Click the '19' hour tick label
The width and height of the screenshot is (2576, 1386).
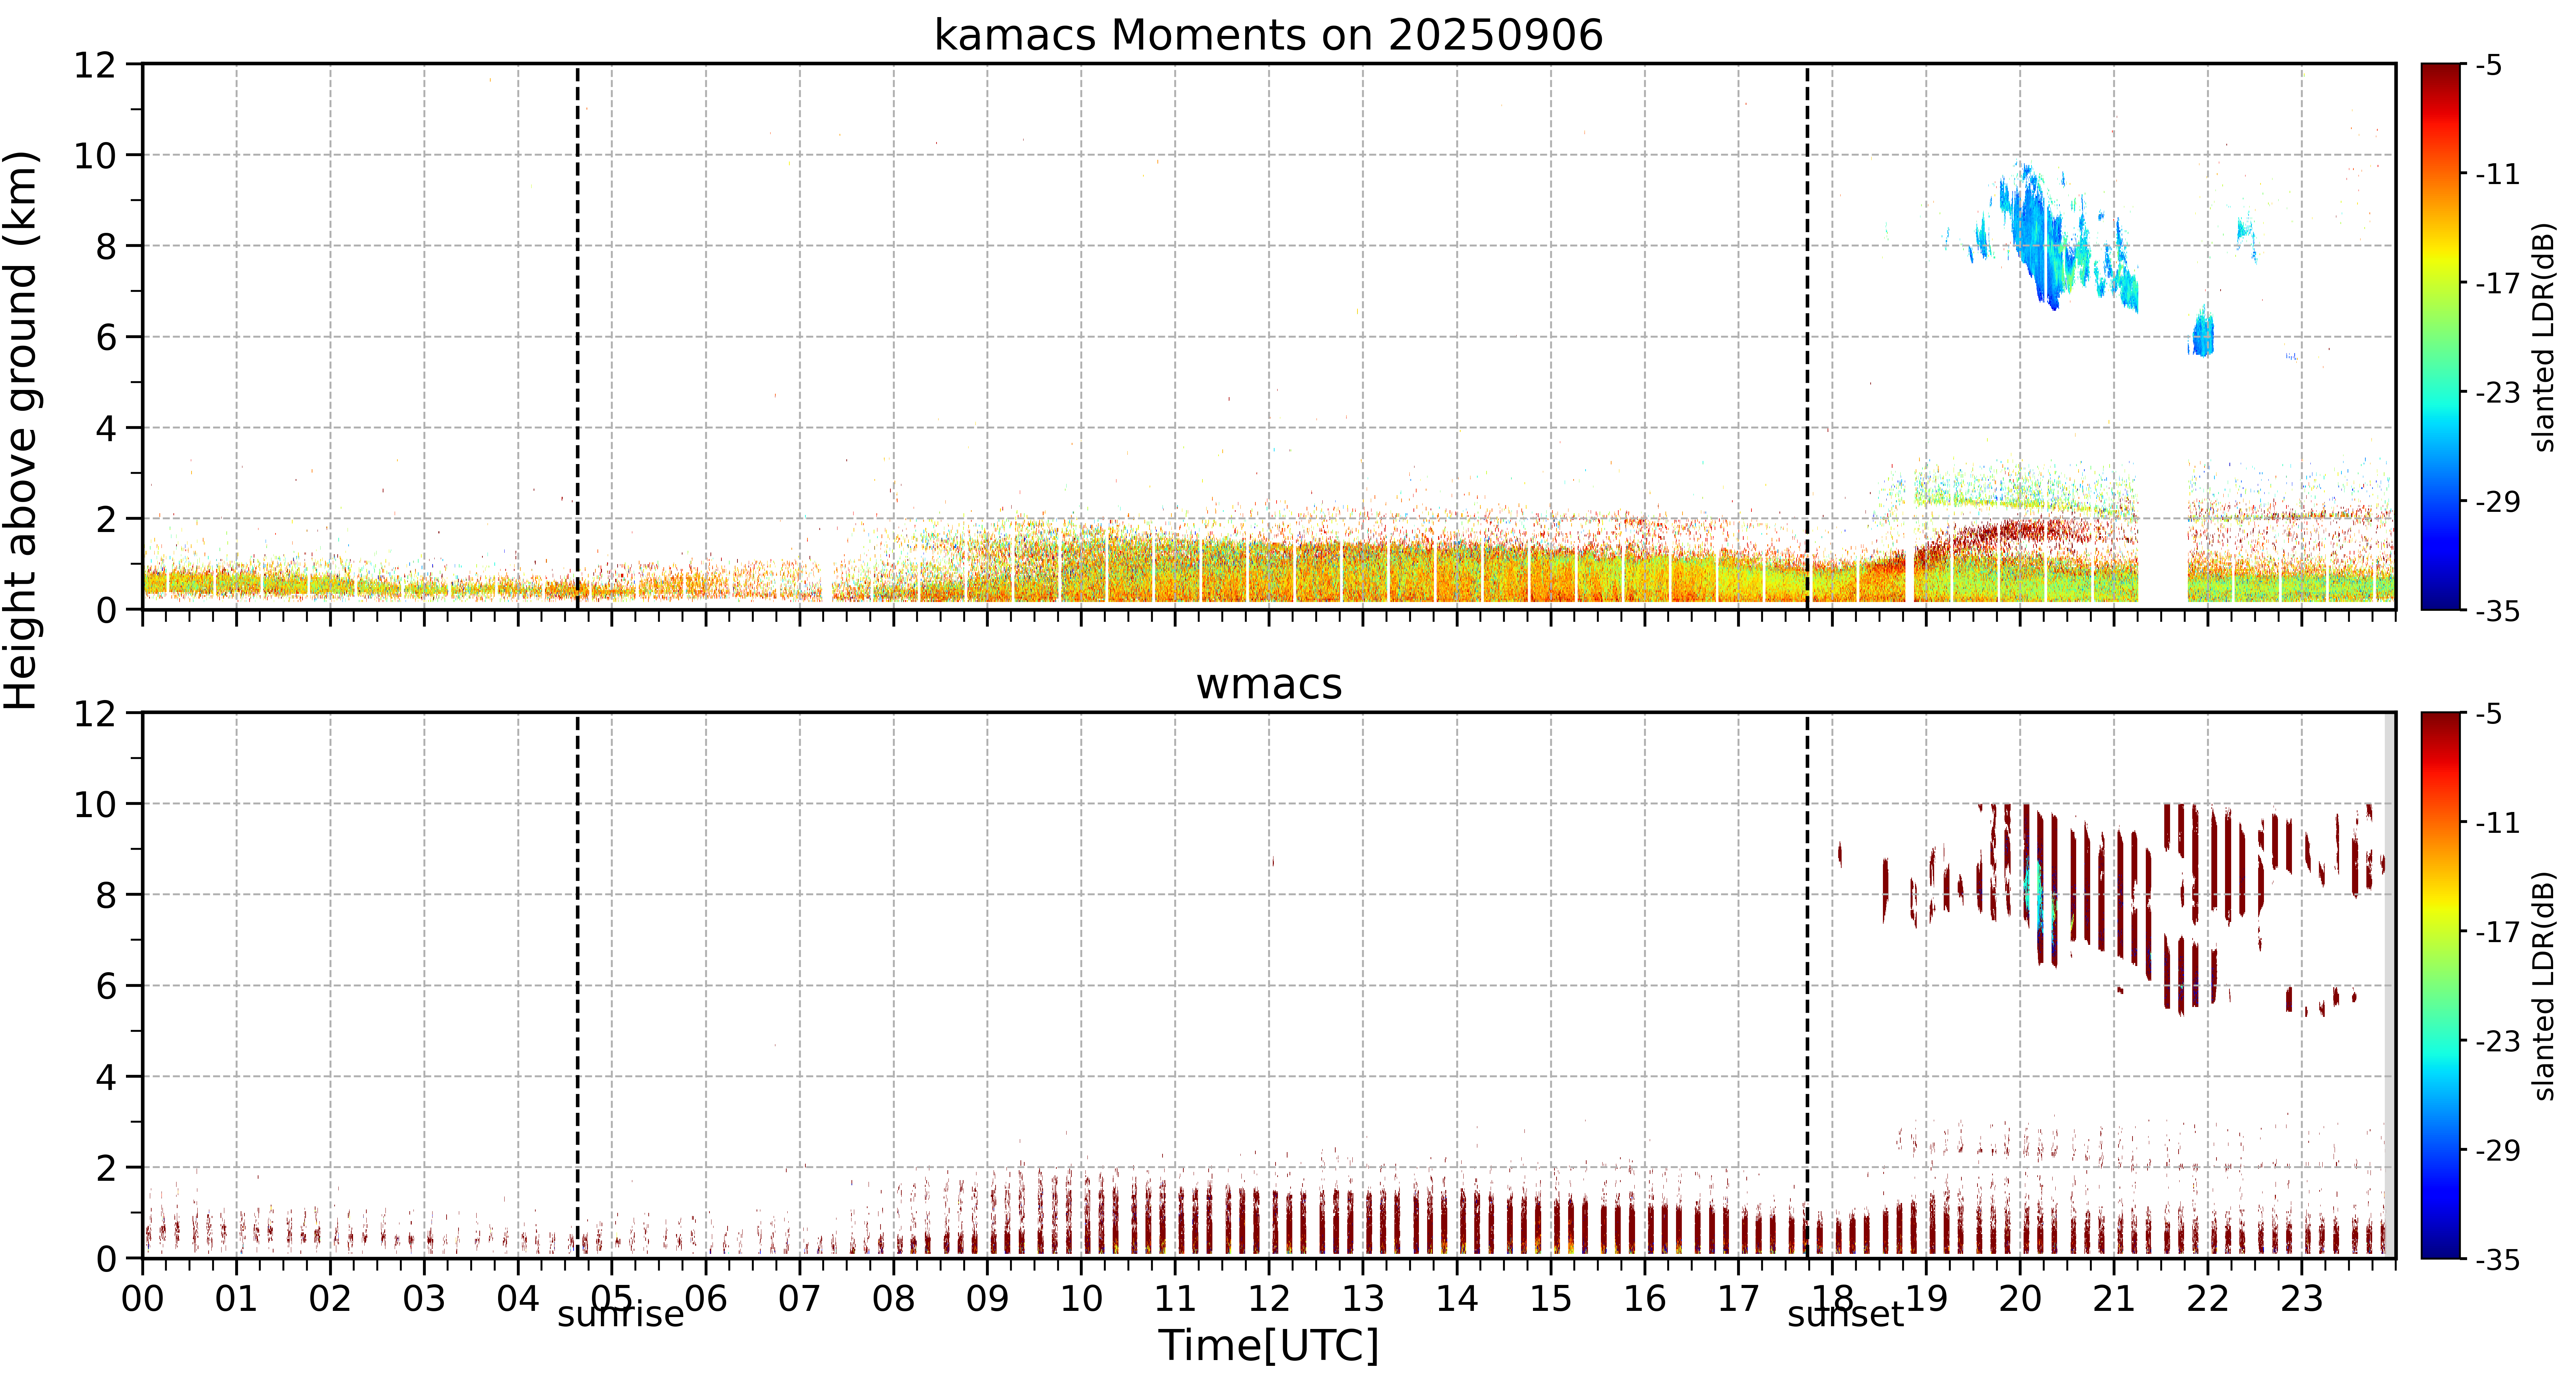click(1926, 1299)
